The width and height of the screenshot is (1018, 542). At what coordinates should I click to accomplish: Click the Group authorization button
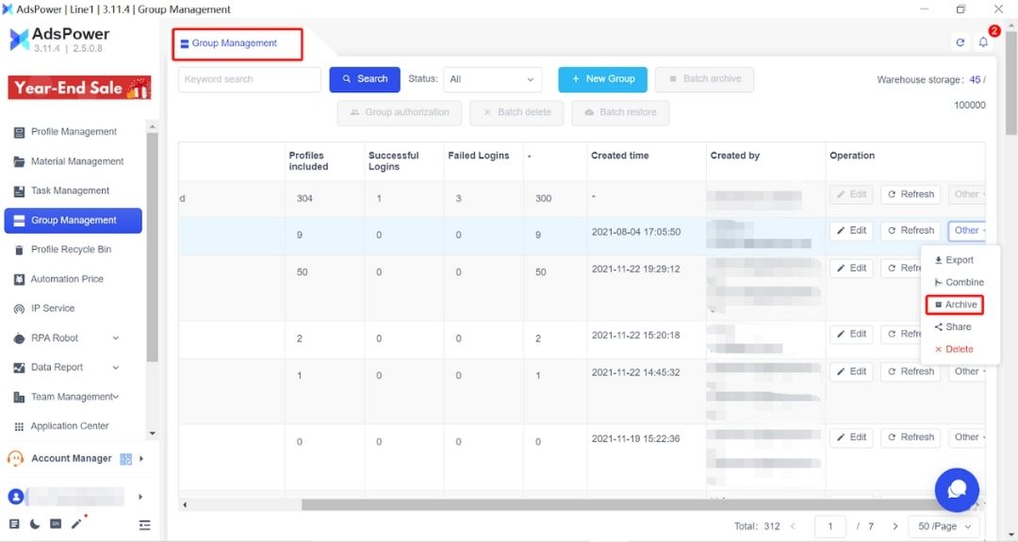(400, 113)
